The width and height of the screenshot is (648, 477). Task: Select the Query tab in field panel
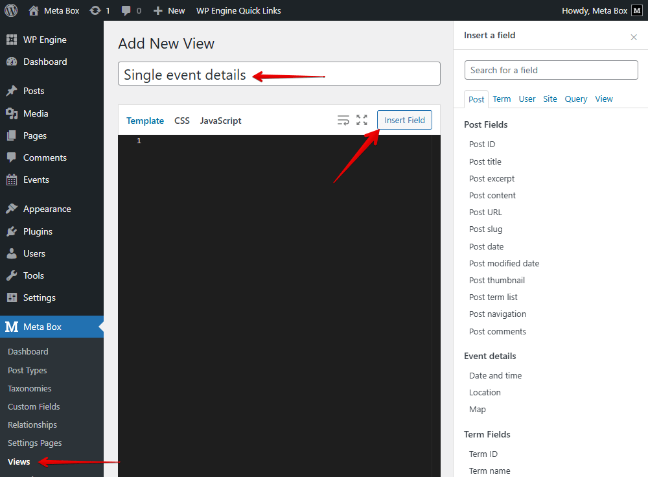click(x=576, y=99)
